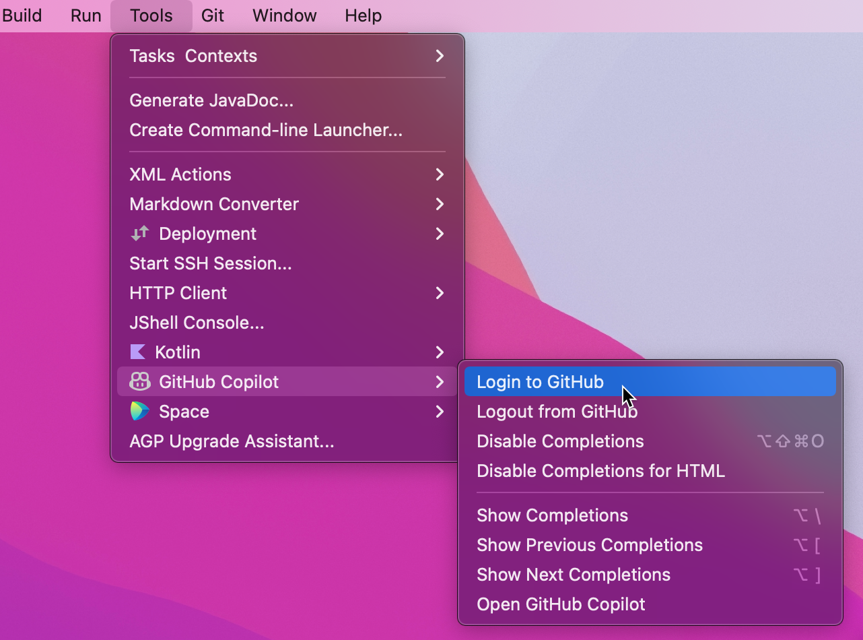Select HTTP Client menu item
Image resolution: width=863 pixels, height=640 pixels.
[287, 293]
